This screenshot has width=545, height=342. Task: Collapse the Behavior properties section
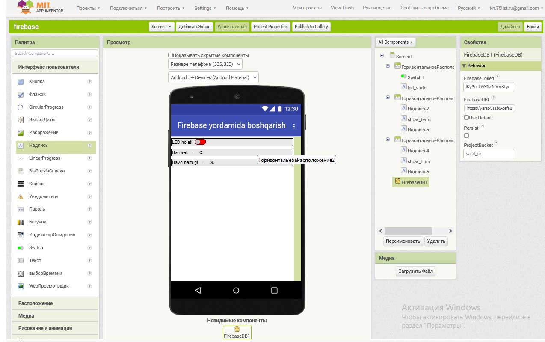point(464,66)
